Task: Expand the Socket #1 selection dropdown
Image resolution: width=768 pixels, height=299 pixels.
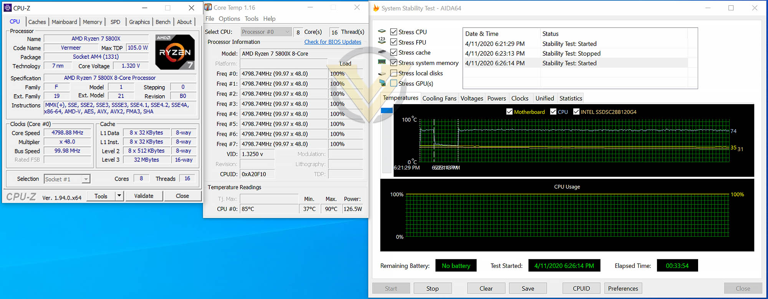Action: point(67,179)
